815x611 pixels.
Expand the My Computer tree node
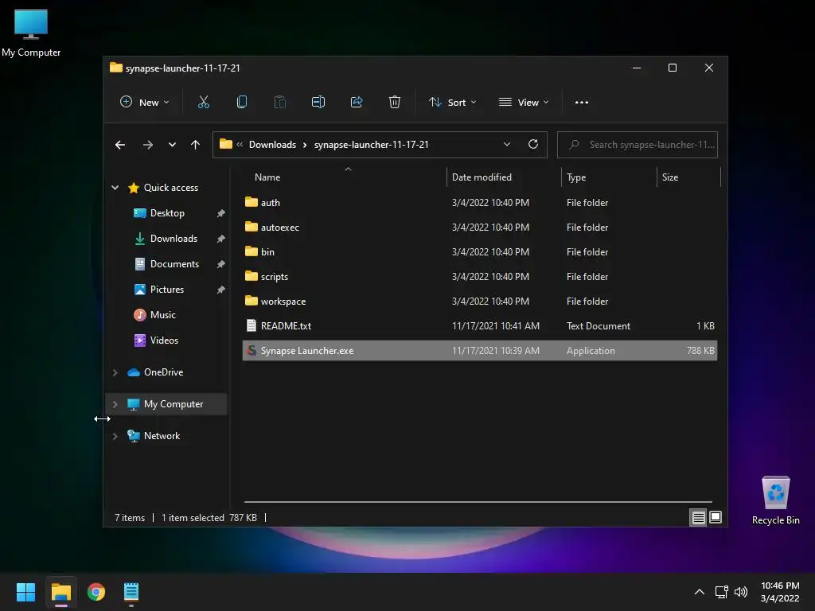click(x=115, y=404)
